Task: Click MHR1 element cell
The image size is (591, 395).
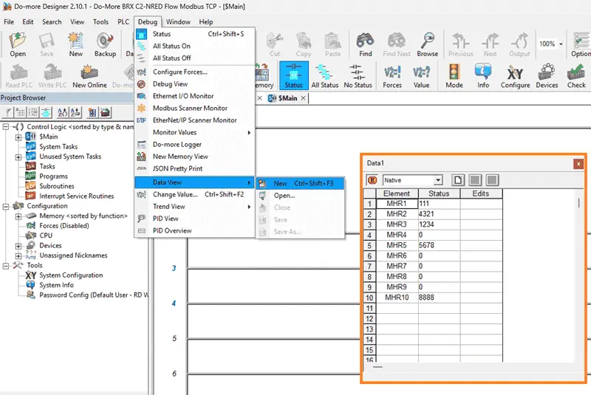Action: [397, 204]
